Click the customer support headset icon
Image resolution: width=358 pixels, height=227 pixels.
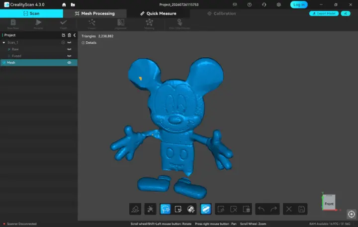click(264, 4)
